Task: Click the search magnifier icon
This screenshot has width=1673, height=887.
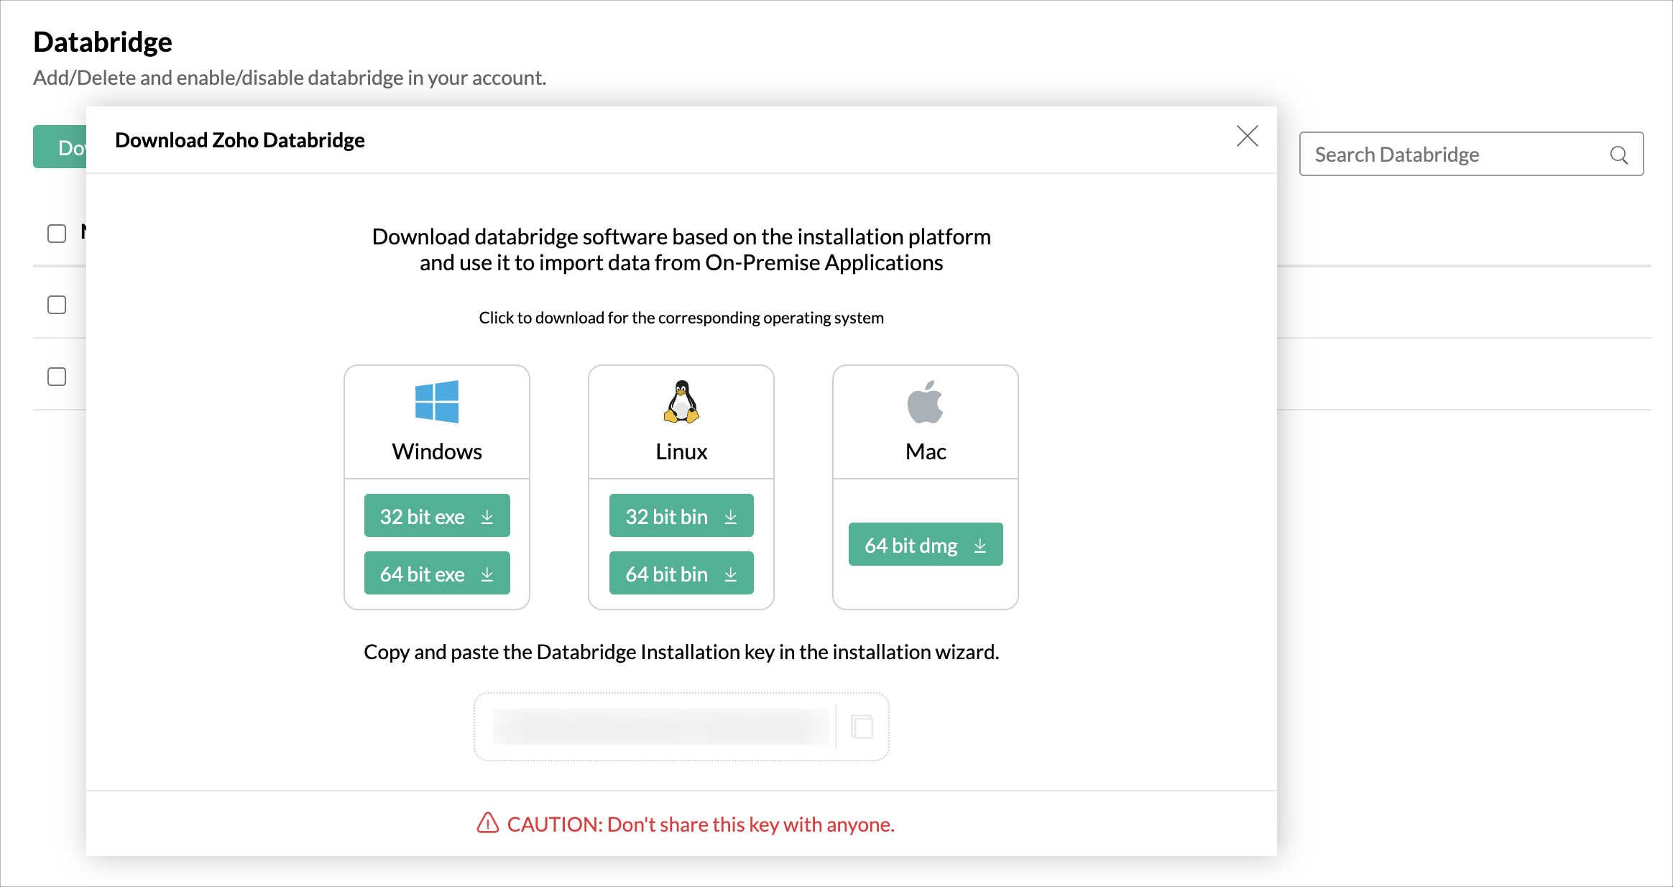Action: (x=1619, y=155)
